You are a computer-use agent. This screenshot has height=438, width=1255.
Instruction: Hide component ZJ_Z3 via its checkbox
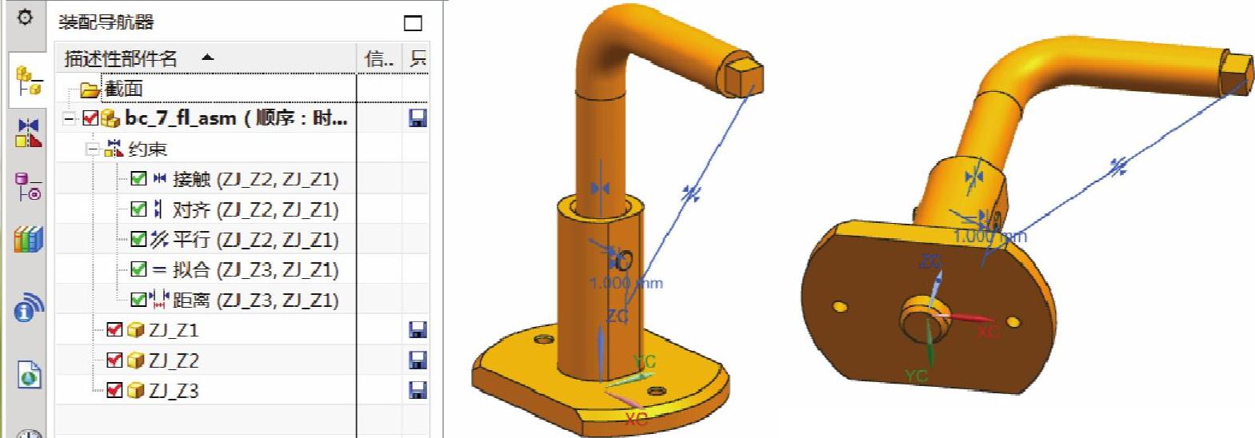(114, 390)
